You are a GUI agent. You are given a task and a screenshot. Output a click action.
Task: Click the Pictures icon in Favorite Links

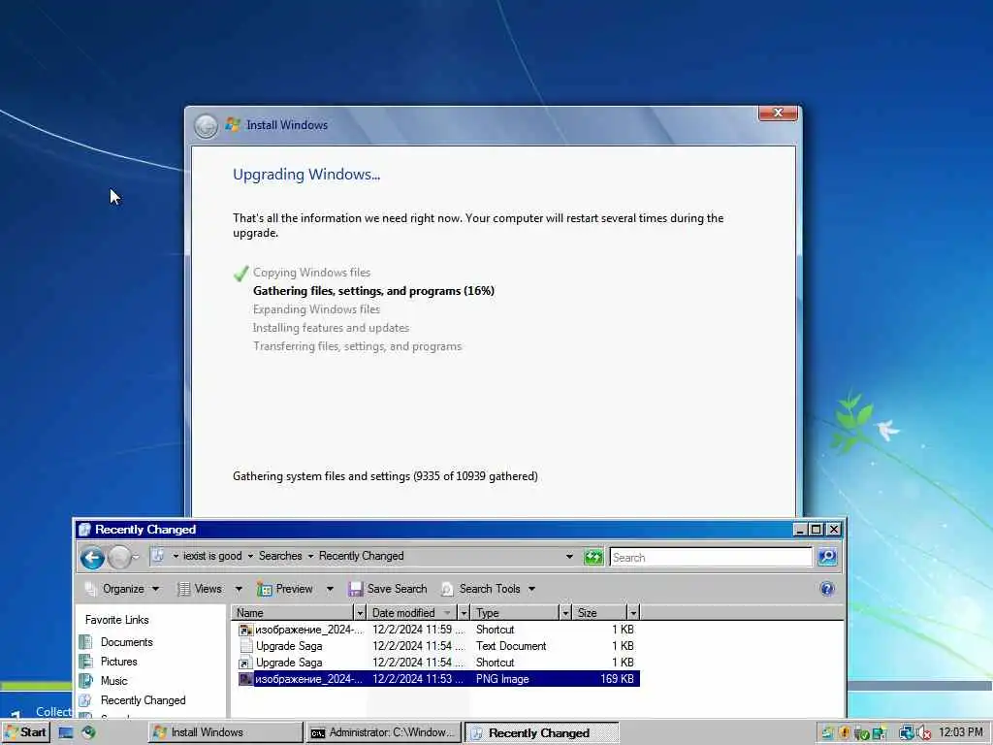point(85,662)
